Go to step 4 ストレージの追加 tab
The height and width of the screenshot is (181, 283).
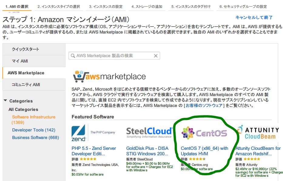147,7
